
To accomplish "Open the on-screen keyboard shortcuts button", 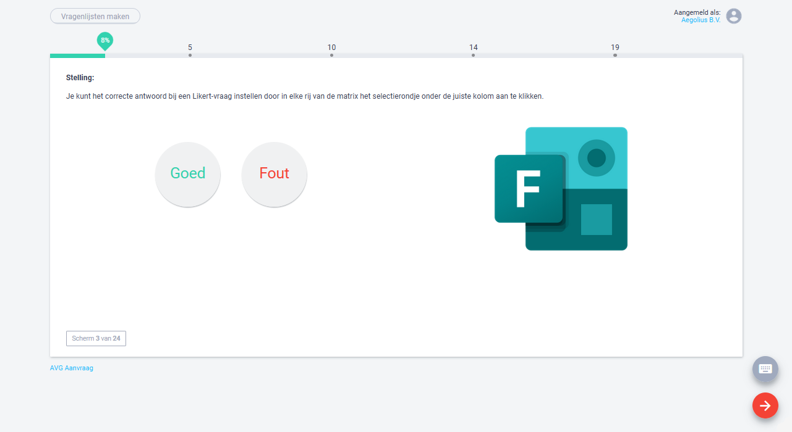I will pyautogui.click(x=765, y=369).
